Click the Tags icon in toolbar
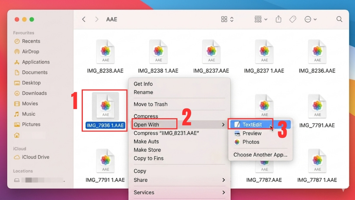 pyautogui.click(x=293, y=19)
